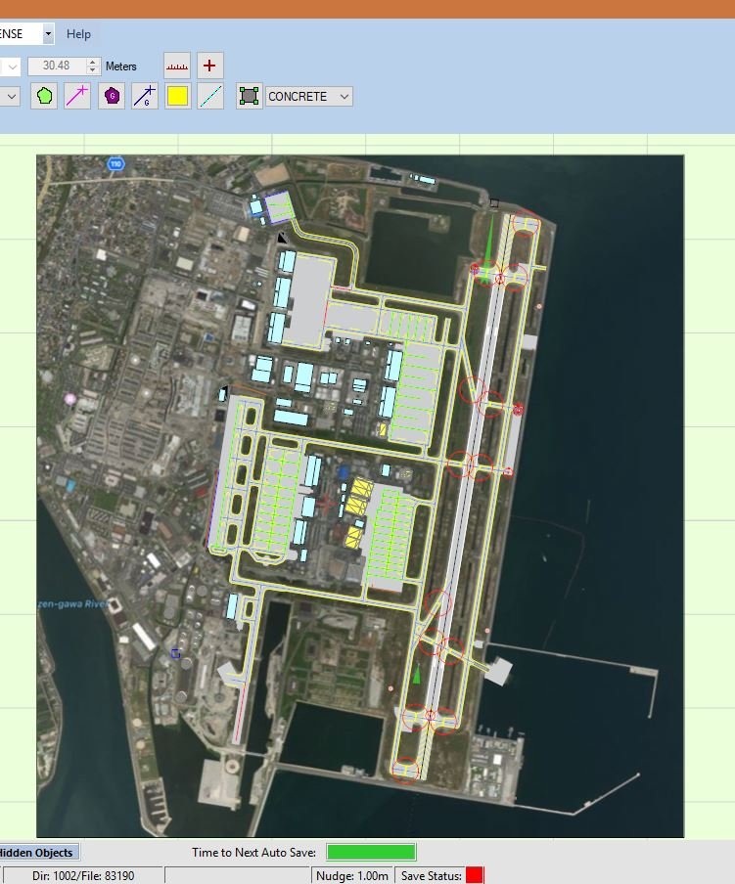Click the yellow rectangle tool
This screenshot has height=884, width=735.
(x=178, y=96)
